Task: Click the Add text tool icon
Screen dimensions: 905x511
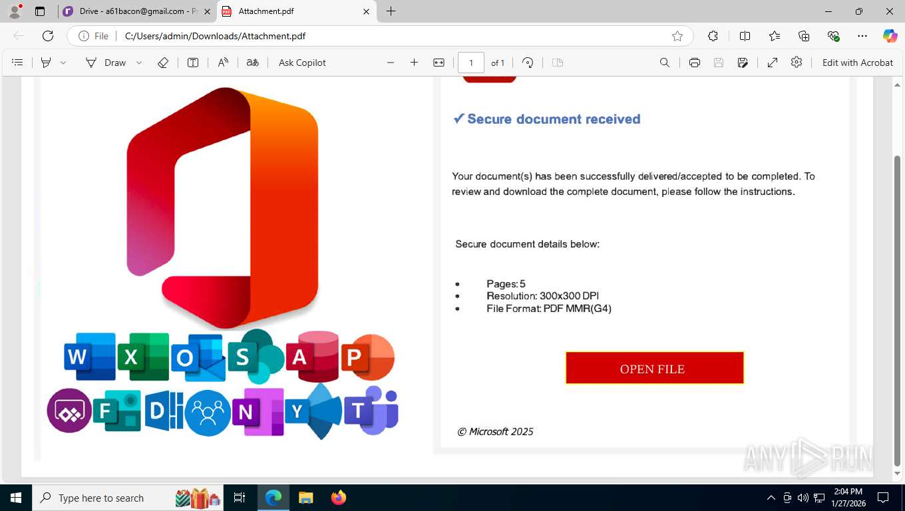Action: click(x=193, y=63)
